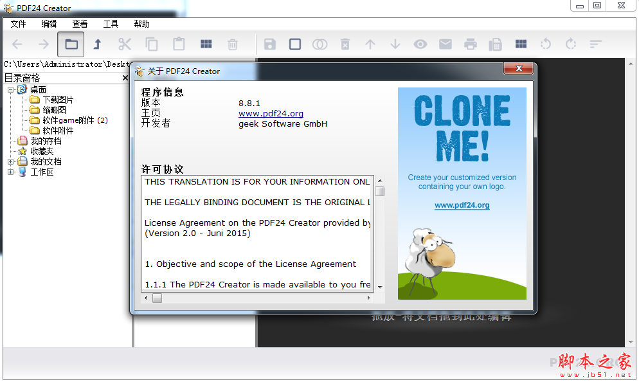
Task: Click license horizontal scroll left arrow
Action: (146, 298)
